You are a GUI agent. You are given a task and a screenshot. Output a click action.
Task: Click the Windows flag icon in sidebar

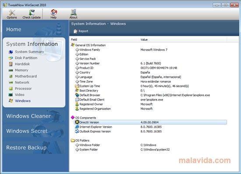click(x=11, y=101)
